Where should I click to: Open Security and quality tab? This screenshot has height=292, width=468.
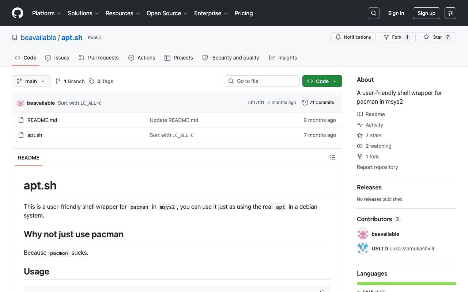(231, 58)
